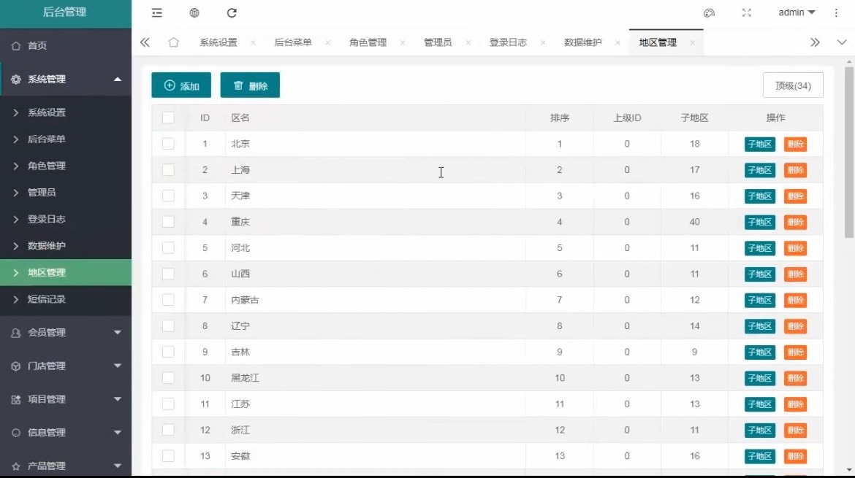The height and width of the screenshot is (478, 855).
Task: Expand the 门店管理 menu arrow
Action: click(x=117, y=366)
